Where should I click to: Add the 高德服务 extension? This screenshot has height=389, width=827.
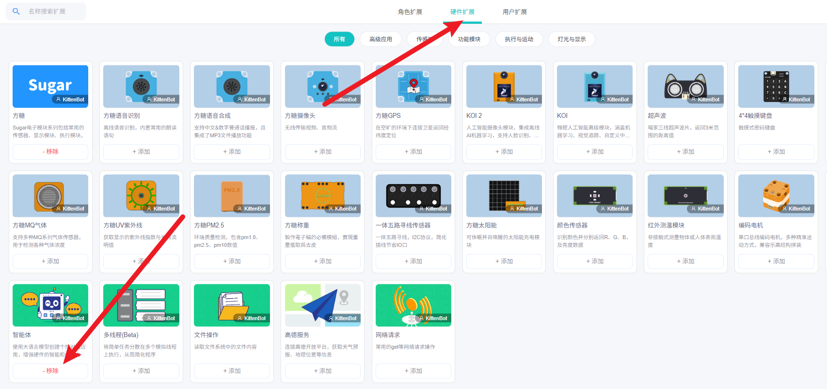(323, 371)
